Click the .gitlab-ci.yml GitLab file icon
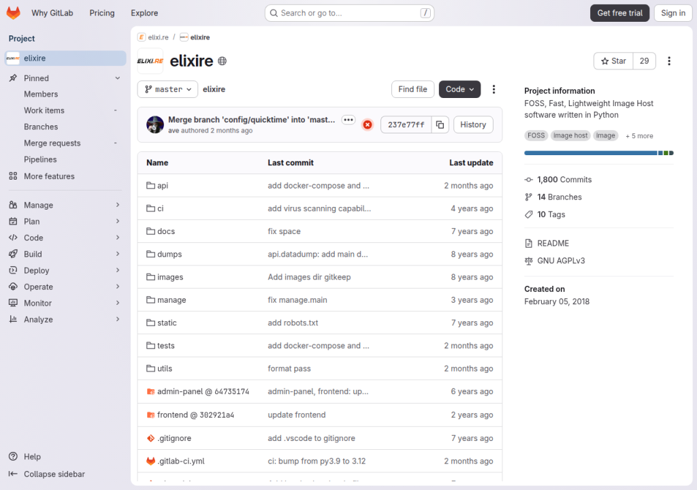697x490 pixels. pyautogui.click(x=150, y=461)
